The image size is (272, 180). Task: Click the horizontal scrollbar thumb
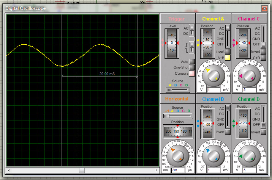tap(82, 170)
